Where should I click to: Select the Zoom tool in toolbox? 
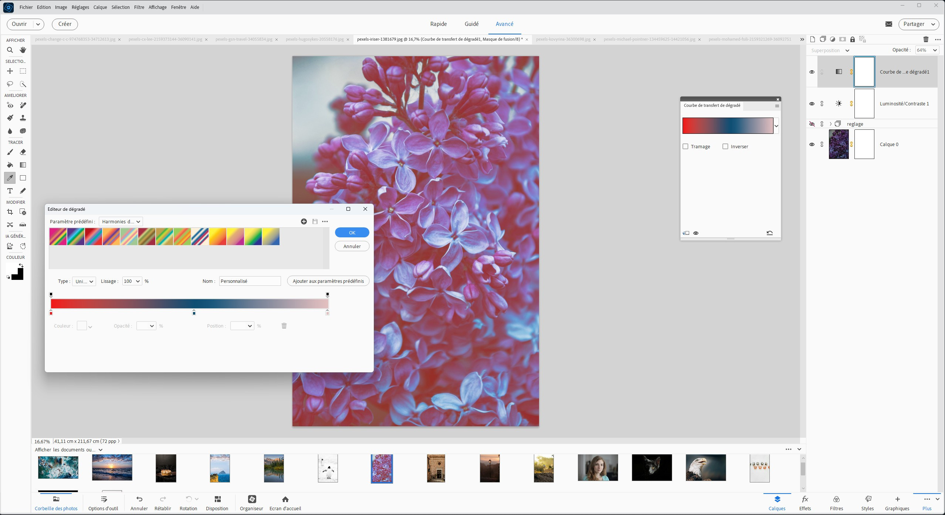(10, 50)
